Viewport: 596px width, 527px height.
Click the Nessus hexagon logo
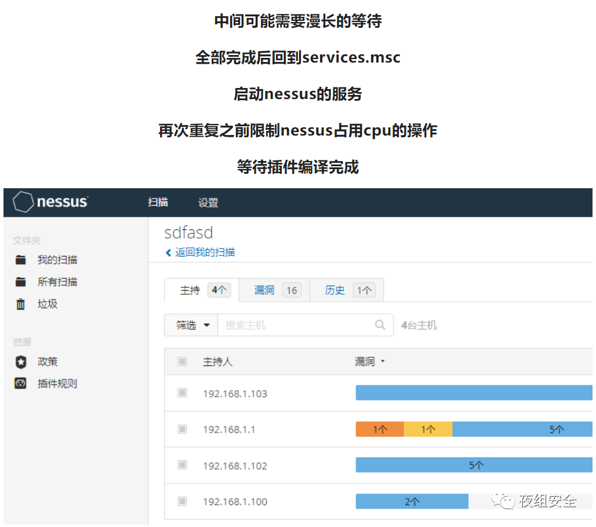23,202
